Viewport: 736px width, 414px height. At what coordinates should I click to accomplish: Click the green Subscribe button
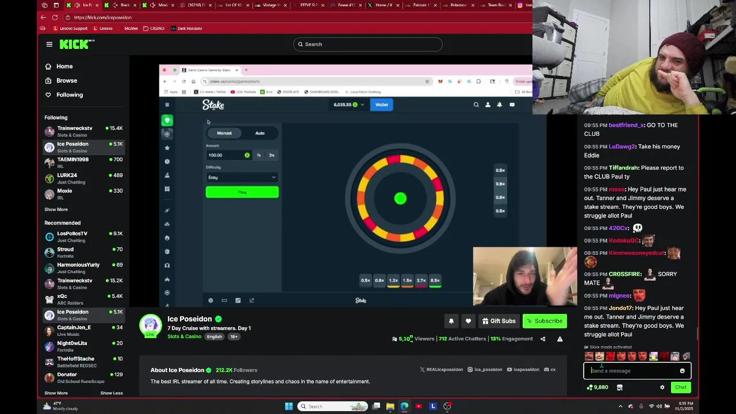point(545,321)
